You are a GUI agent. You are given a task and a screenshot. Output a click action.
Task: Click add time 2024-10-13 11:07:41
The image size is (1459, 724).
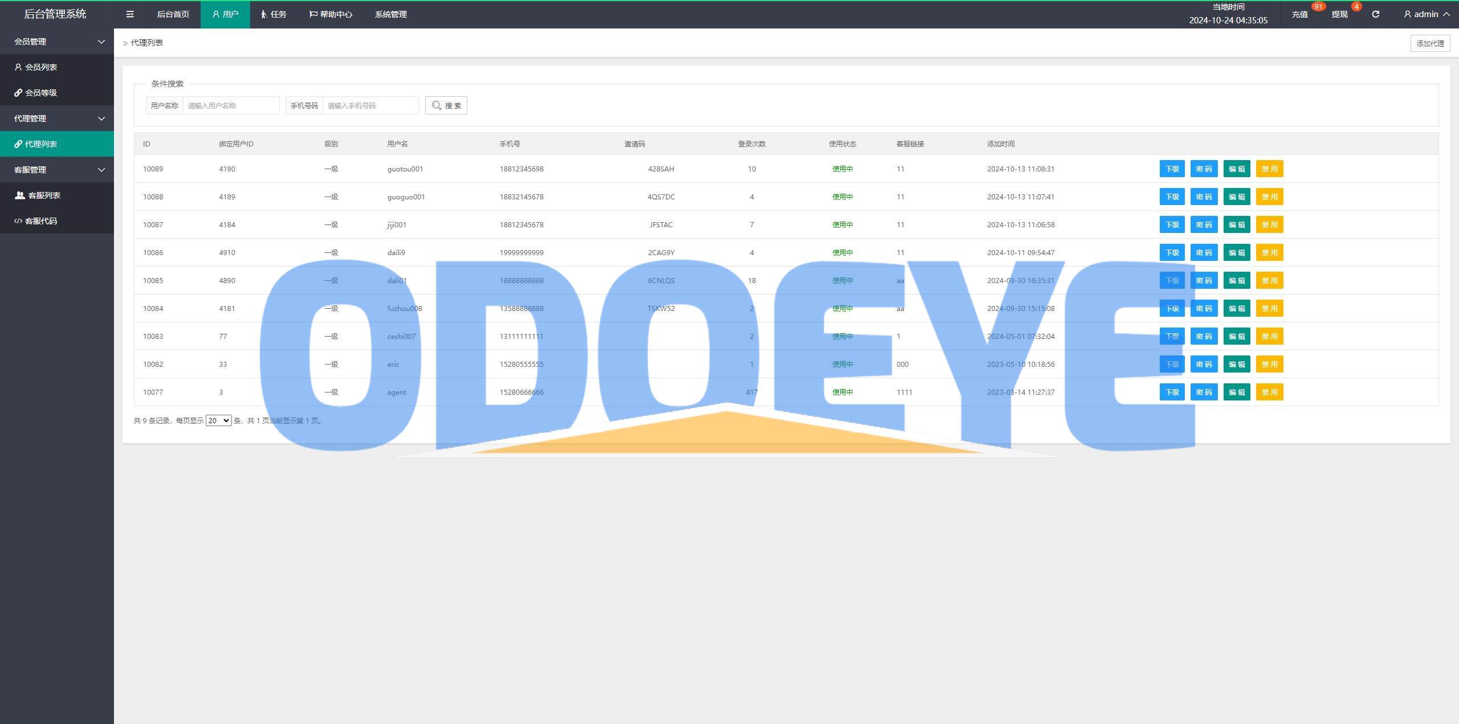(x=1021, y=197)
